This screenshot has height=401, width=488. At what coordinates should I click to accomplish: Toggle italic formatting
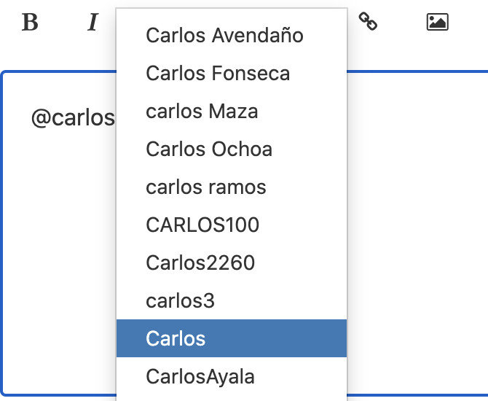coord(93,22)
